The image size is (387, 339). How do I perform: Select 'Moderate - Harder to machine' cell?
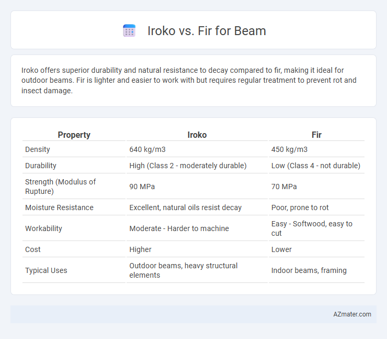[x=179, y=228]
